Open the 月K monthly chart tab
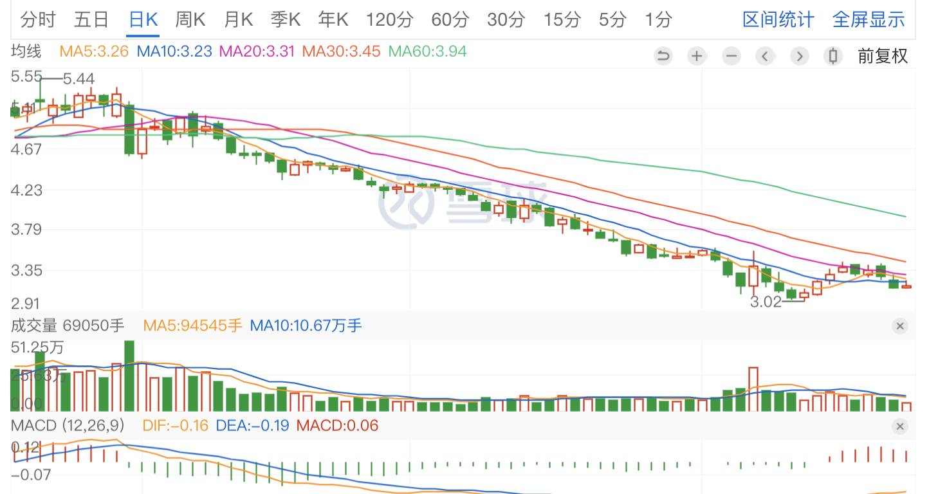938x494 pixels. tap(238, 20)
